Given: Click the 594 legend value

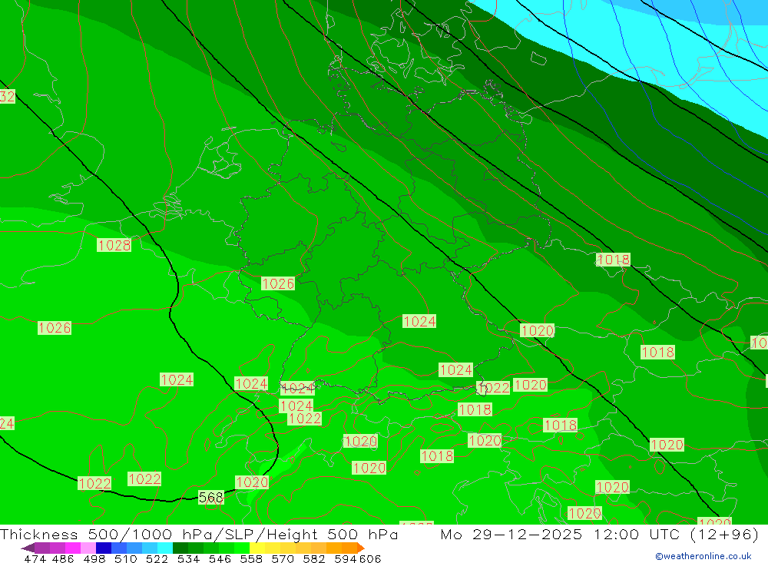Looking at the screenshot, I should click(x=346, y=559).
